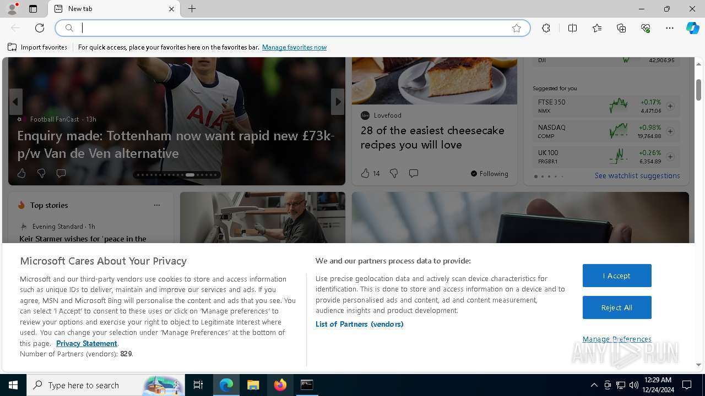Dislike the cheesecake article
The width and height of the screenshot is (705, 396).
click(394, 173)
